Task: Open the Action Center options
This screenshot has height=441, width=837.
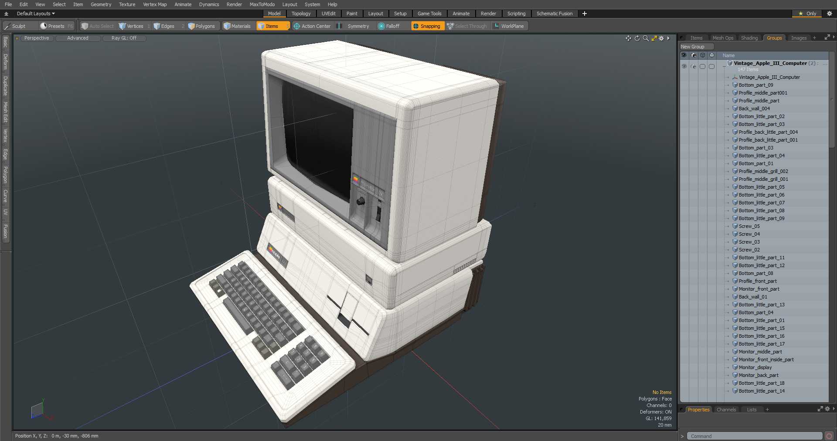Action: pos(312,26)
